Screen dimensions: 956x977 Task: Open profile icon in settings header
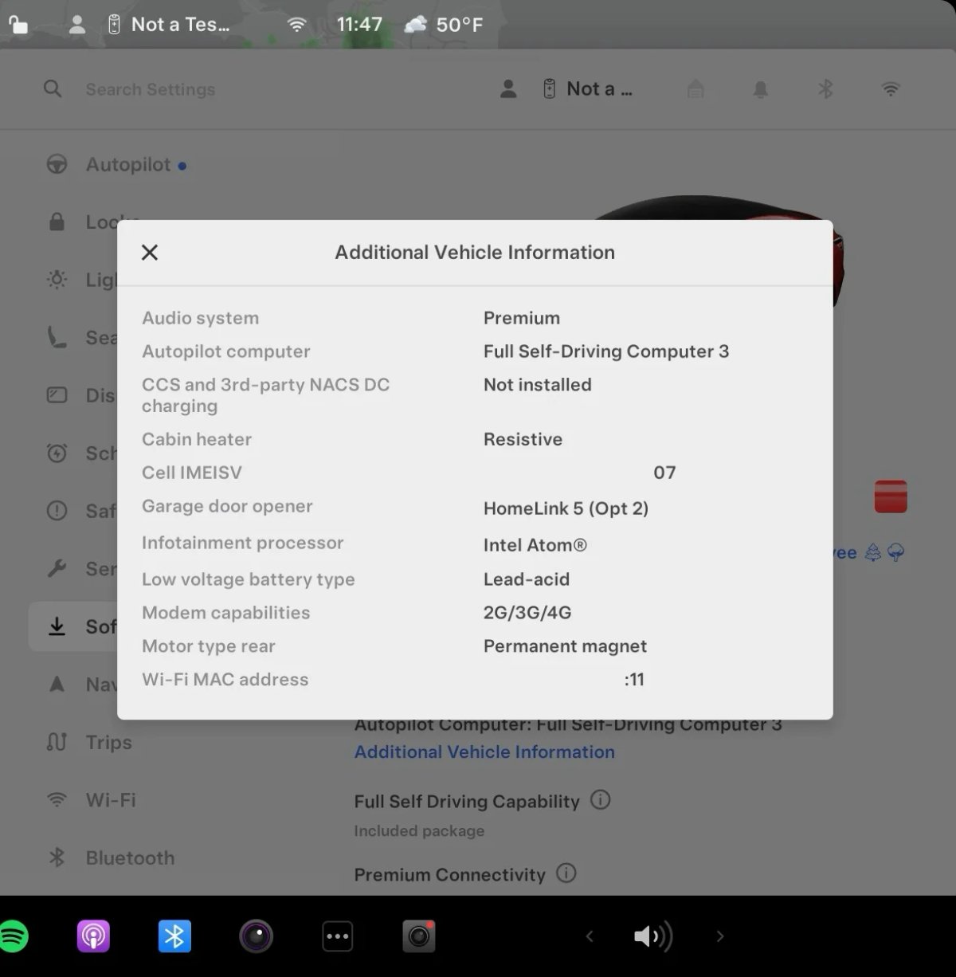point(508,89)
